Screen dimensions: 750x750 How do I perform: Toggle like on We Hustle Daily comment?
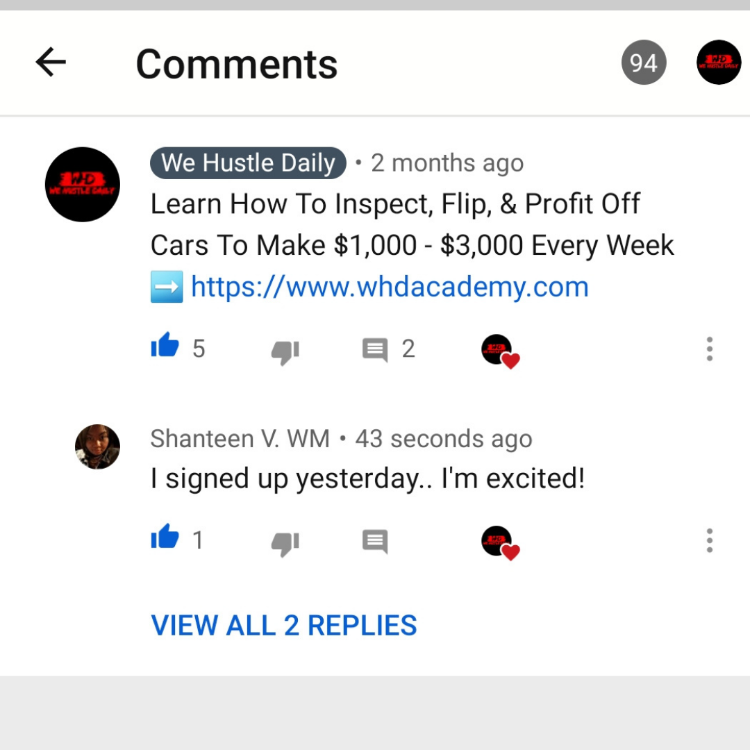[165, 345]
